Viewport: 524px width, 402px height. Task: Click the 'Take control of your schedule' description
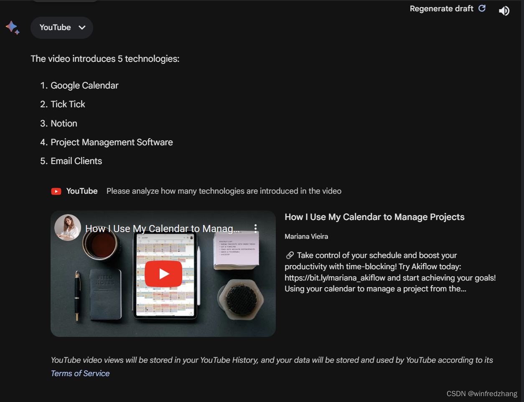point(390,272)
